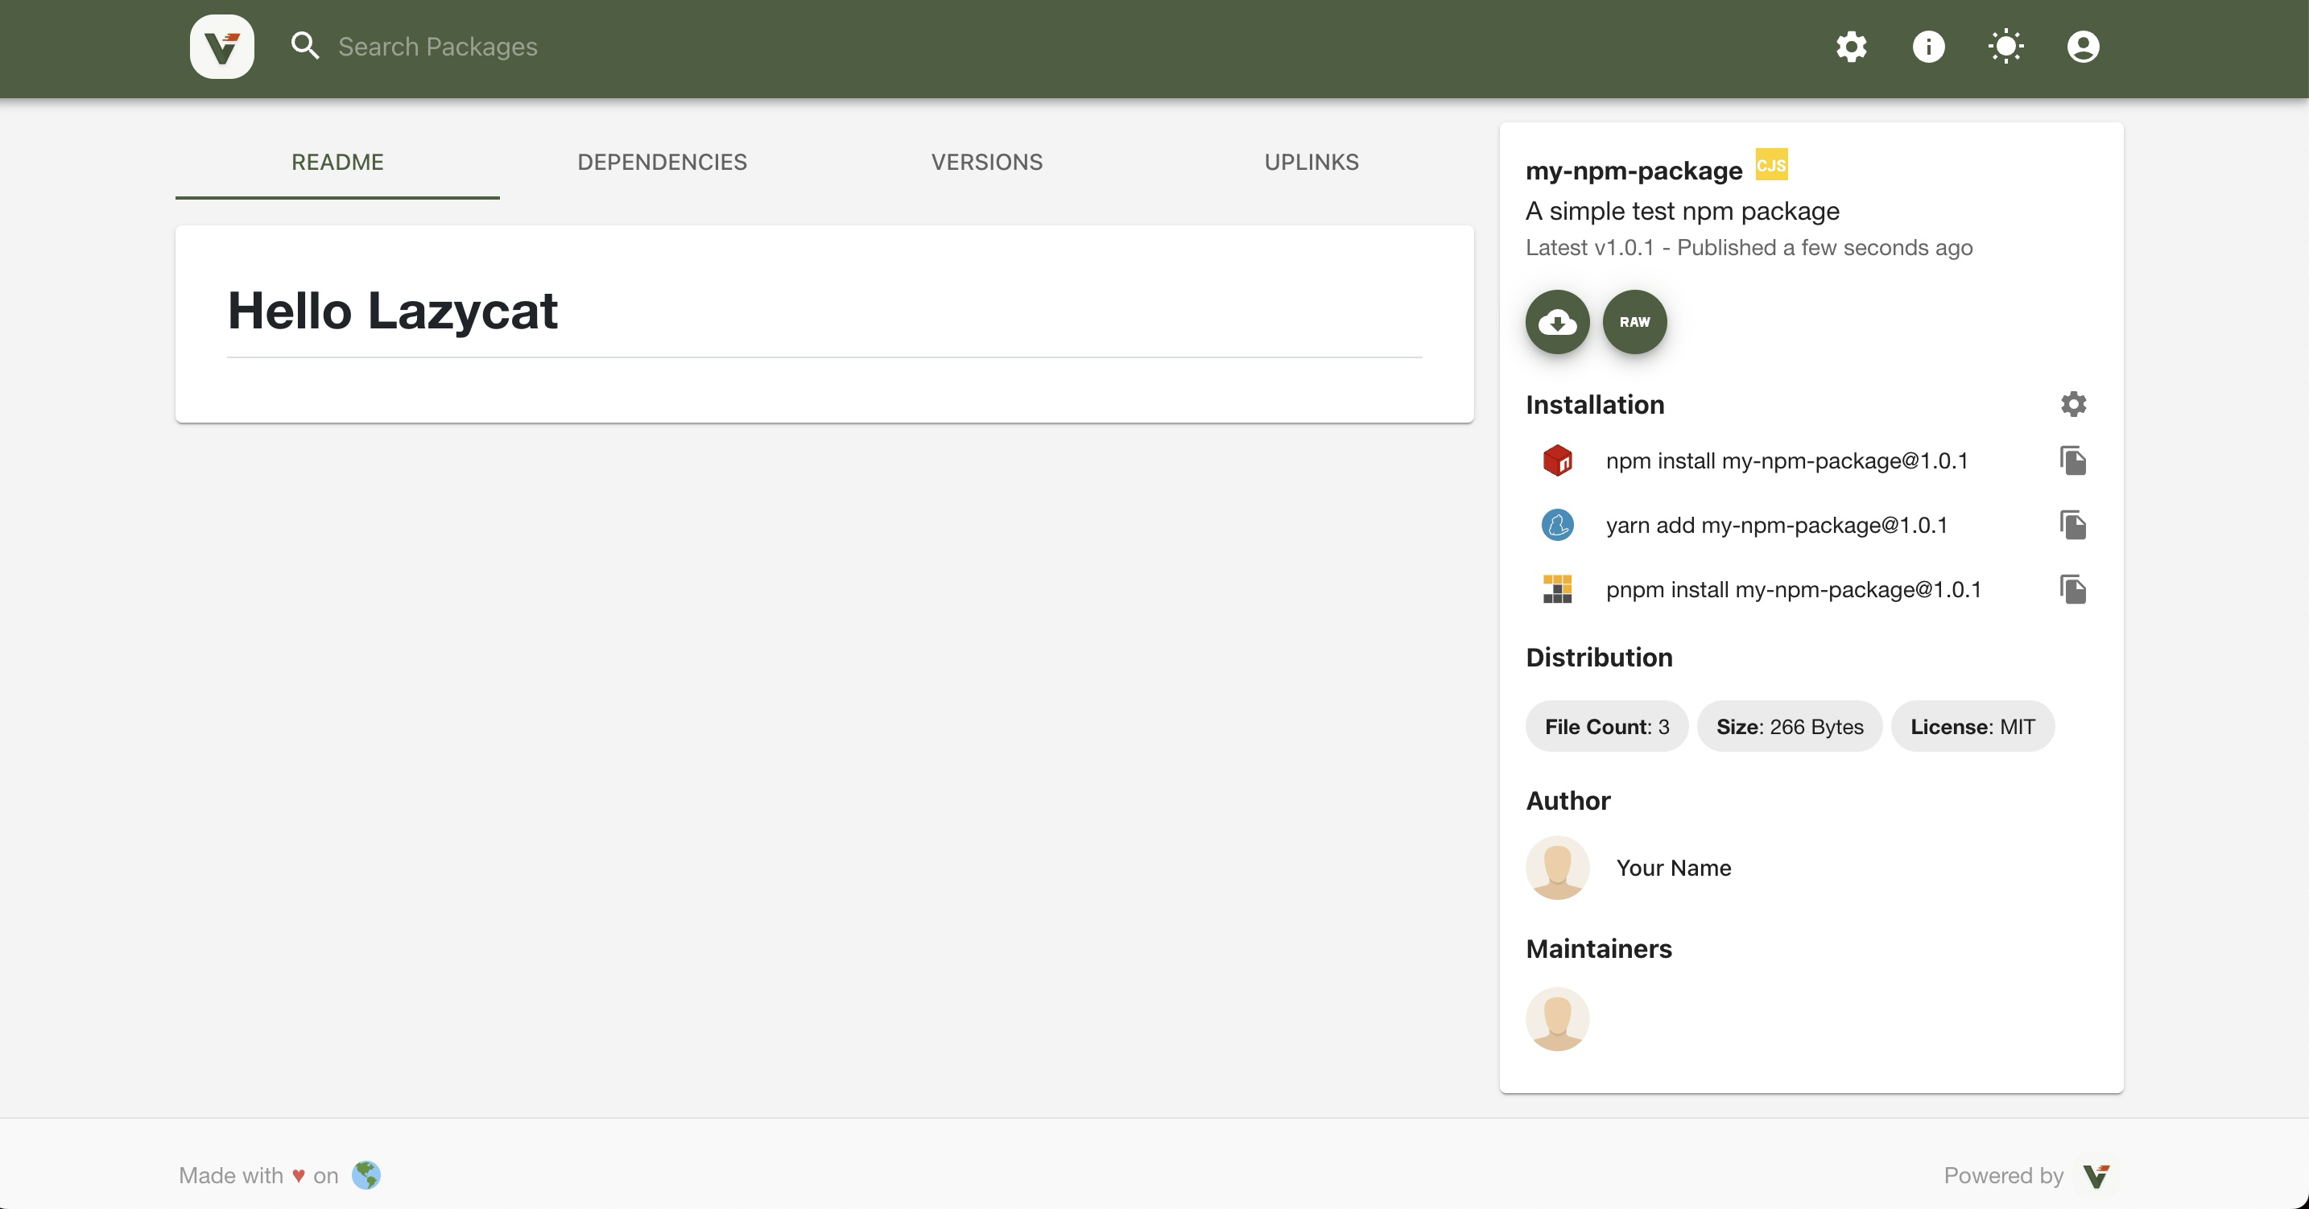The height and width of the screenshot is (1209, 2309).
Task: Click the maintainer avatar under Maintainers
Action: coord(1557,1019)
